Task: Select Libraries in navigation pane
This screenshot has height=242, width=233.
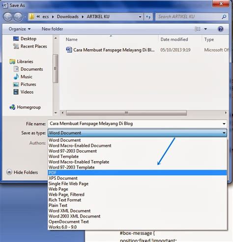Action: point(21,61)
